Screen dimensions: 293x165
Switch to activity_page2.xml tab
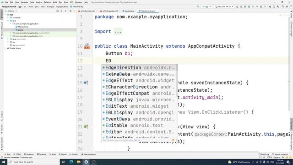click(x=109, y=11)
